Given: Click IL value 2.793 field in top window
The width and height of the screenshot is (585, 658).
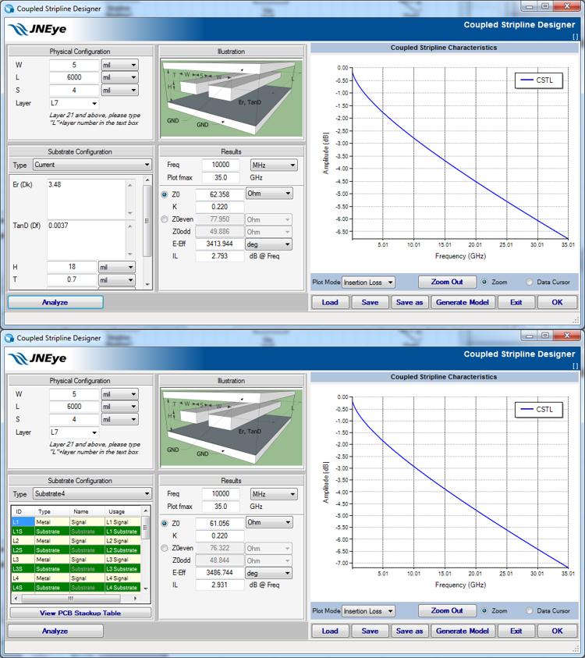Looking at the screenshot, I should point(220,256).
